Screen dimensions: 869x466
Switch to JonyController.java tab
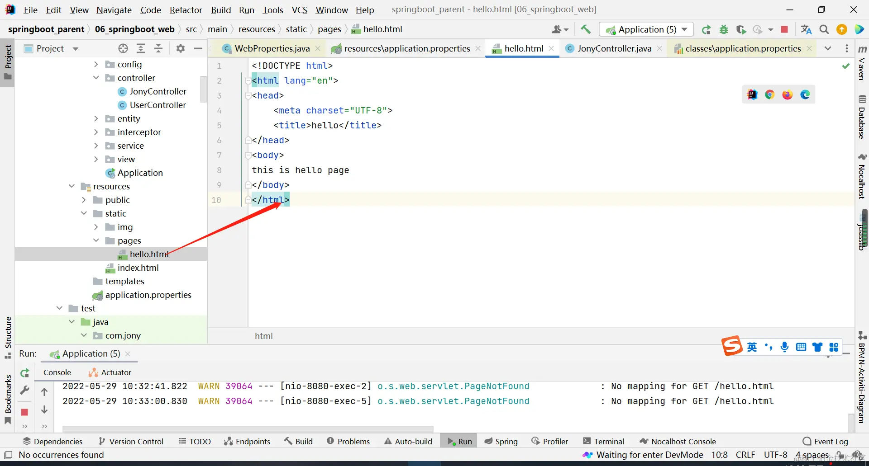point(614,48)
